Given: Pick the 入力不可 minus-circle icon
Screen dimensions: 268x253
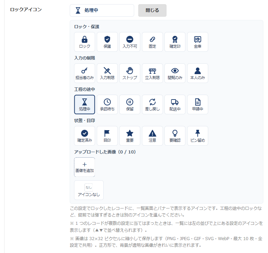Looking at the screenshot, I should point(130,42).
